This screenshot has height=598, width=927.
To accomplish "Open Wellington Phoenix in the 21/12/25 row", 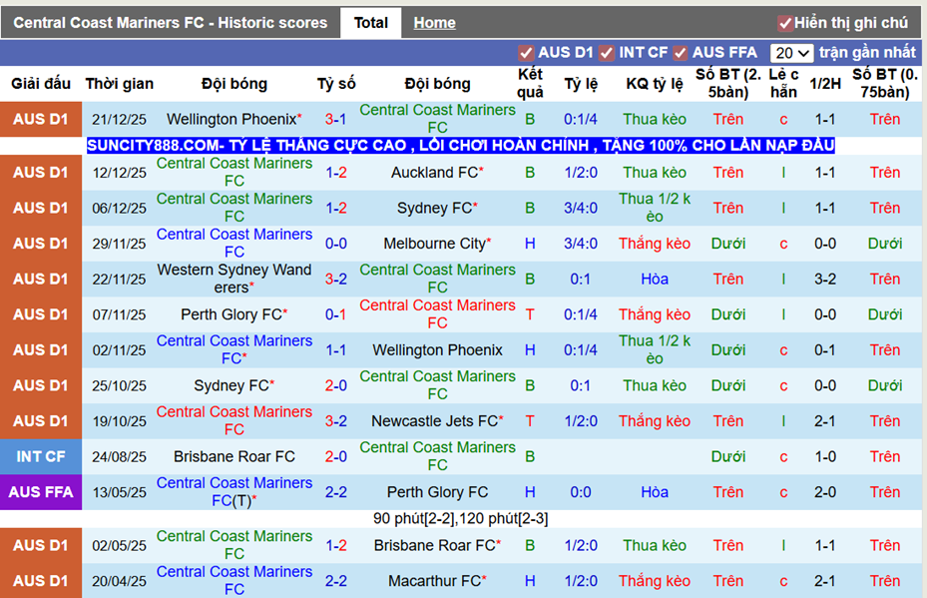I will pyautogui.click(x=232, y=119).
